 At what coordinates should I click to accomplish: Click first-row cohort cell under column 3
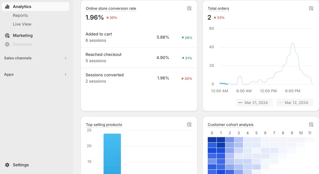pos(239,140)
